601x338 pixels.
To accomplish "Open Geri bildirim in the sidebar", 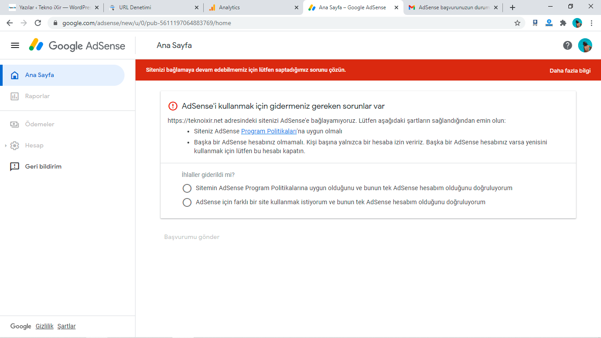I will 62,167.
